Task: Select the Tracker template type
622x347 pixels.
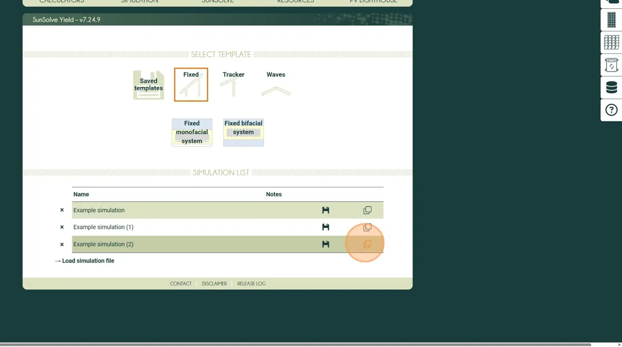Action: click(x=233, y=84)
